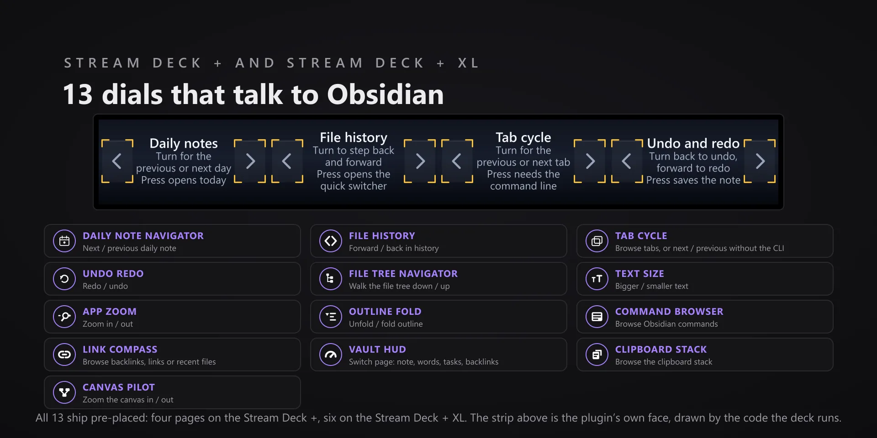
Task: Click the File History code-brackets icon
Action: point(331,241)
